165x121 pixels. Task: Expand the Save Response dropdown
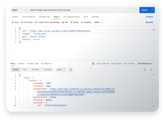pos(153,64)
